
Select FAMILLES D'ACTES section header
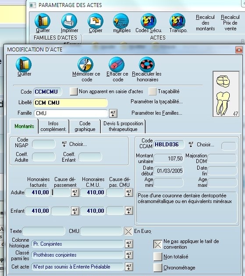[56, 38]
